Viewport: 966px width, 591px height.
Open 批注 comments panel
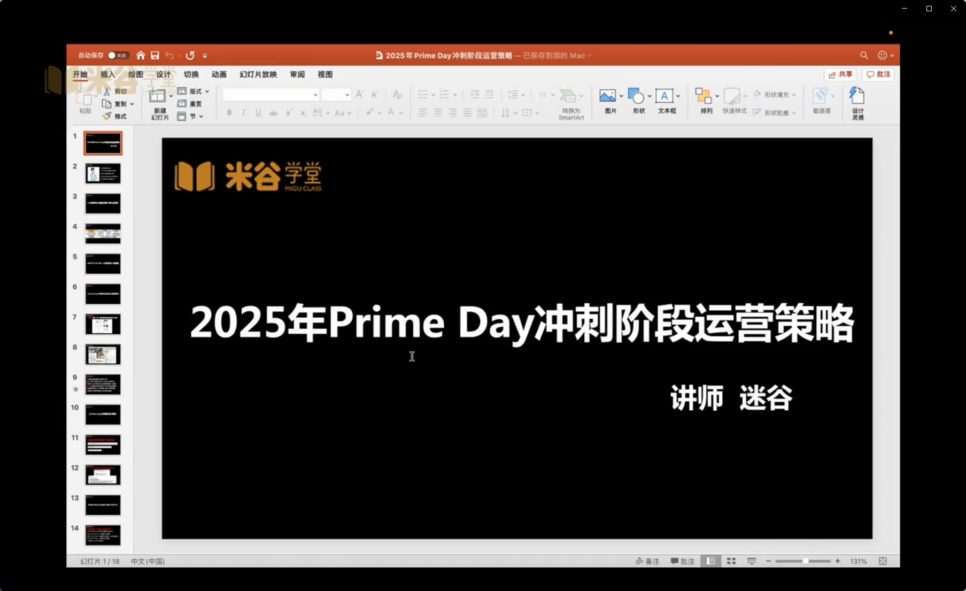coord(878,74)
